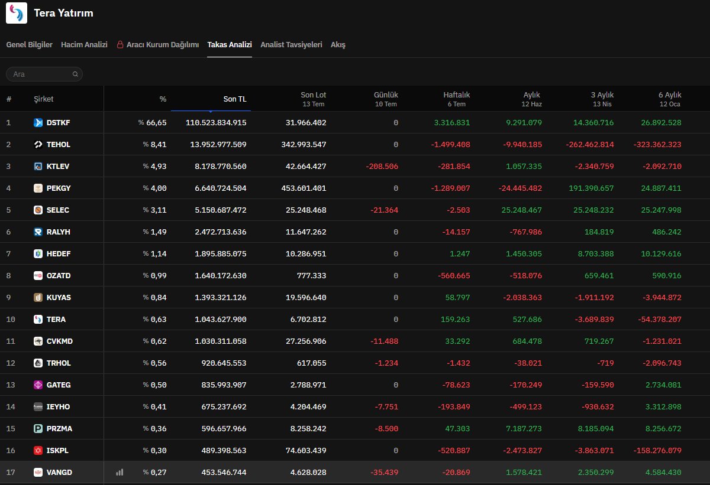
Task: Click the KUYAS company logo icon
Action: (38, 298)
